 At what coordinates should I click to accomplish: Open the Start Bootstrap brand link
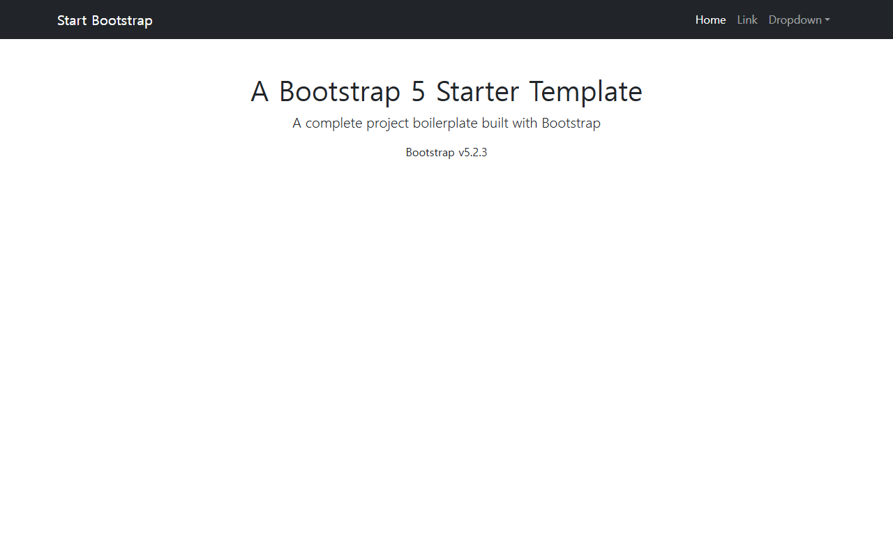point(105,20)
